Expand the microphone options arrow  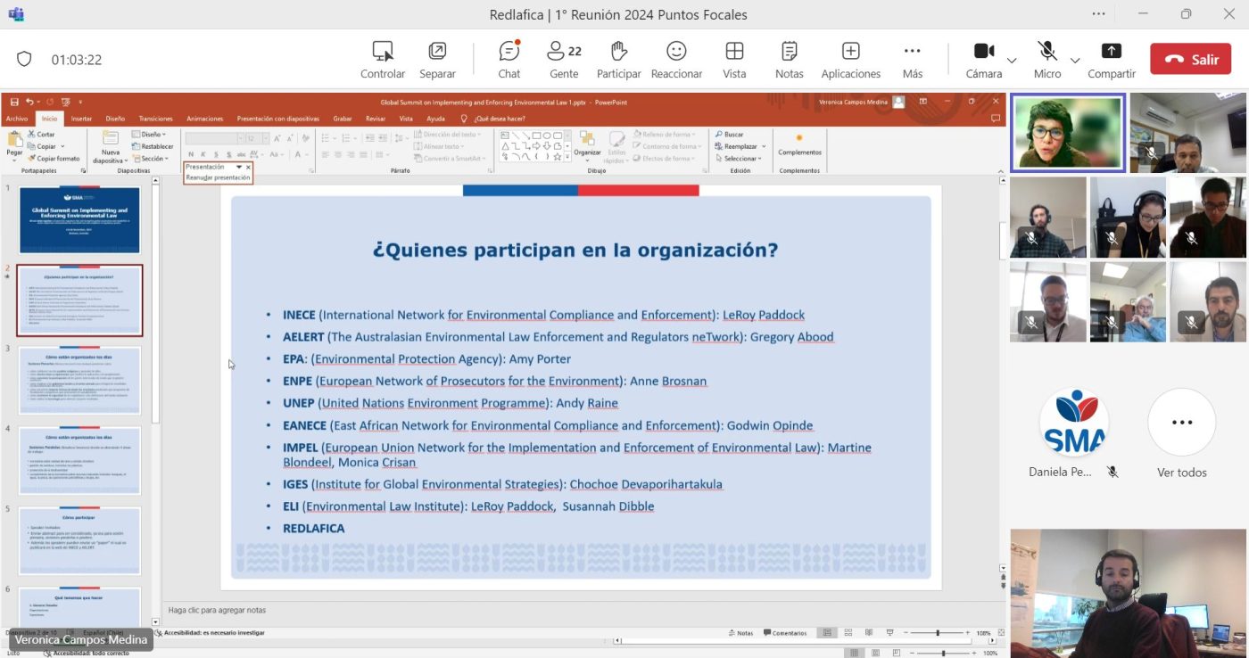[1075, 61]
